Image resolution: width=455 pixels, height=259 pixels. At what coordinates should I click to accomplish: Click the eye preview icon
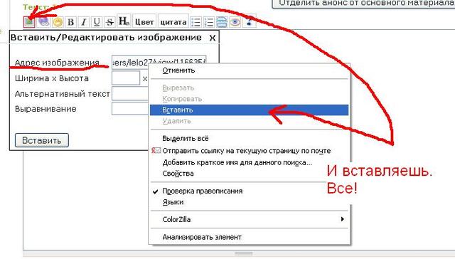pos(235,22)
